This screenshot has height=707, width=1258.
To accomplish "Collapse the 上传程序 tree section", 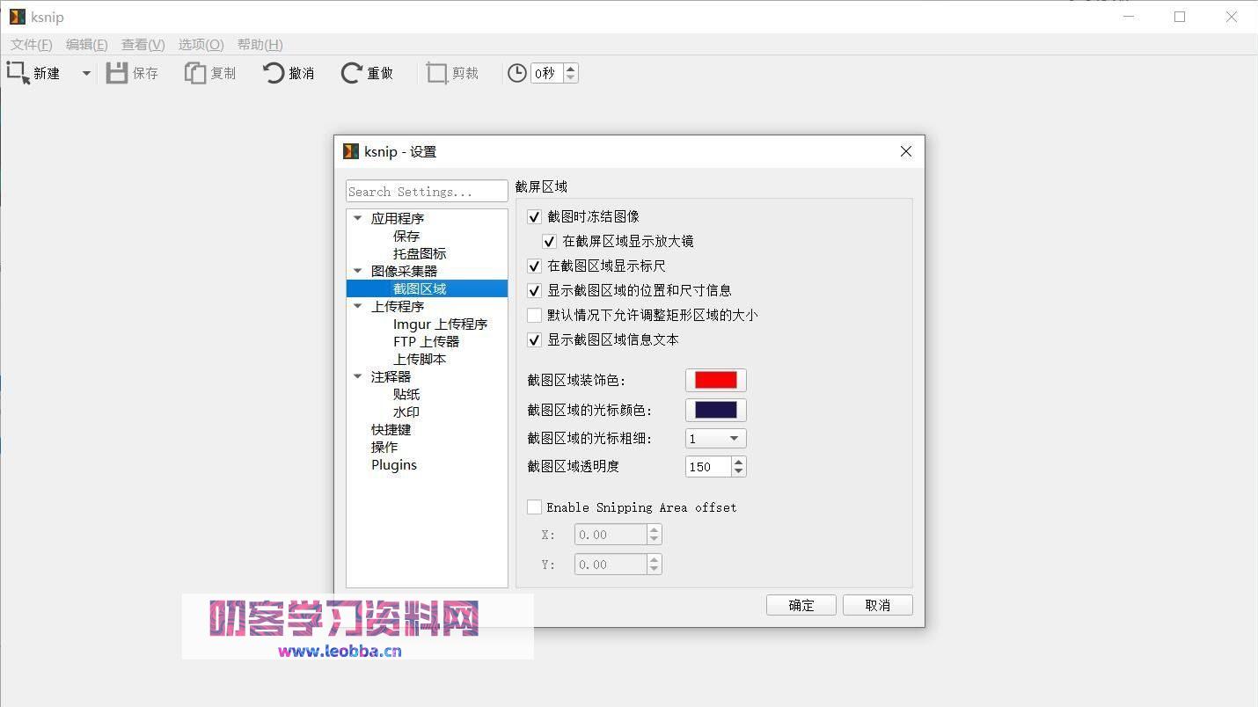I will [357, 306].
